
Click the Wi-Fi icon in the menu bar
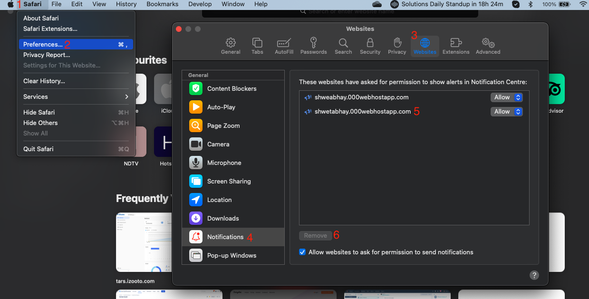pos(583,4)
